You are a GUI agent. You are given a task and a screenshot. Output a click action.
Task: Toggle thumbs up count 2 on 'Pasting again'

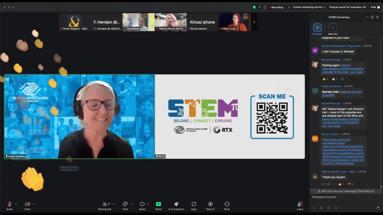pyautogui.click(x=325, y=79)
